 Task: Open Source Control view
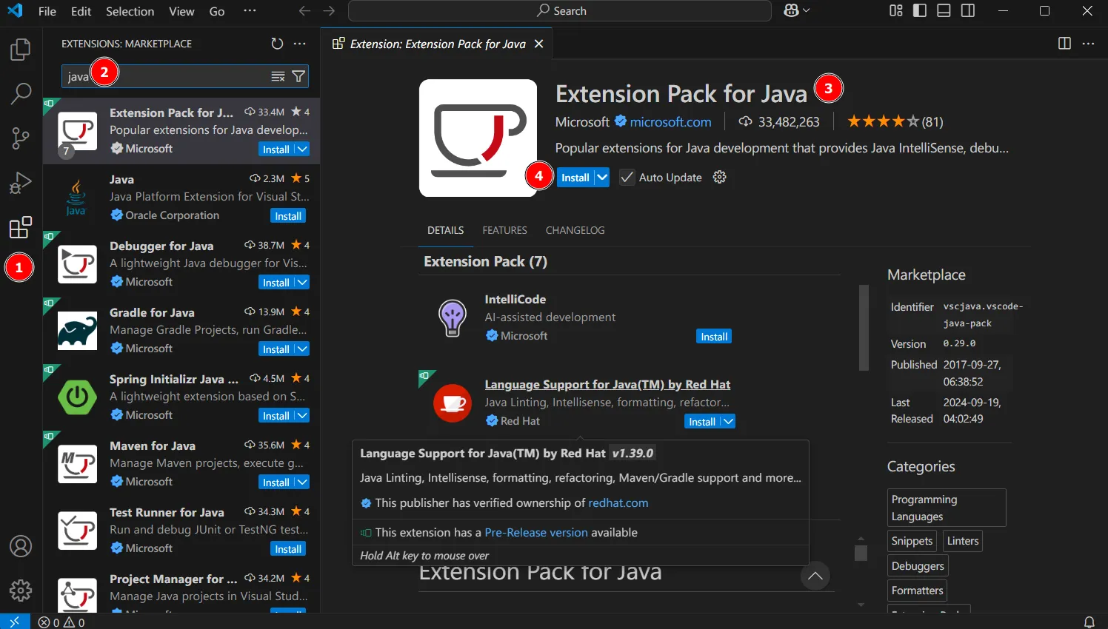(20, 138)
